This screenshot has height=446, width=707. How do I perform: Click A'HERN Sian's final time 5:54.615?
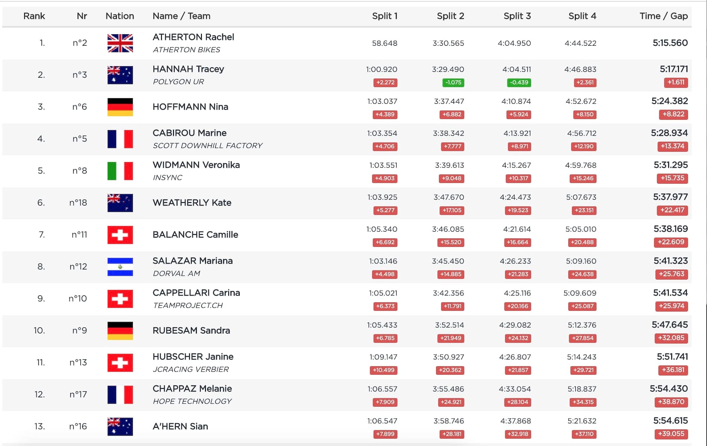[x=670, y=421]
